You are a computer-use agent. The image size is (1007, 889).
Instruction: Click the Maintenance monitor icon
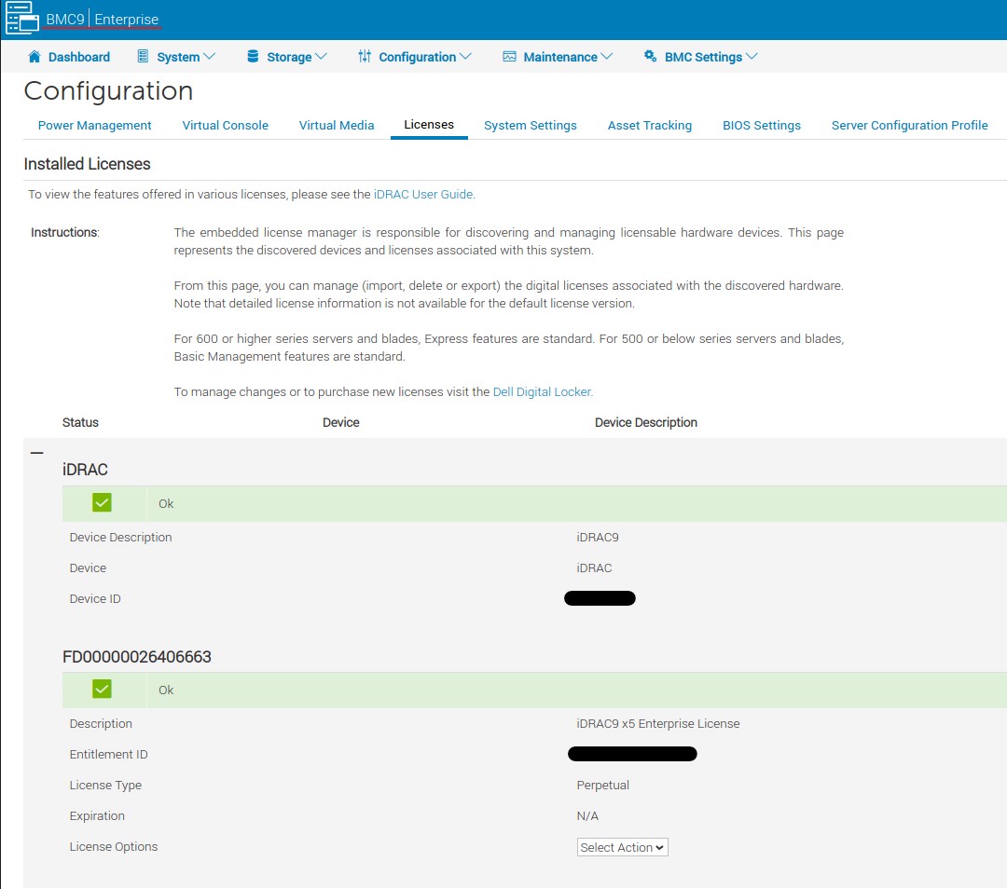[x=509, y=57]
